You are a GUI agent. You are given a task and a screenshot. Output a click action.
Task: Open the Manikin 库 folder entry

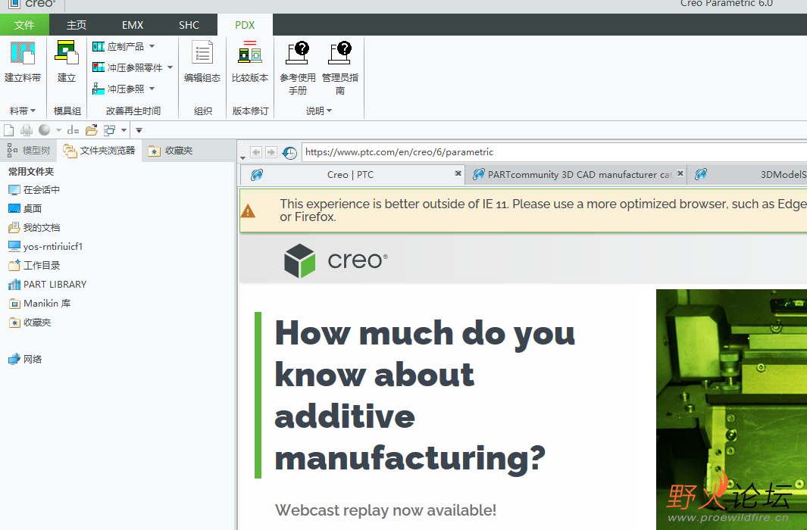[x=39, y=304]
